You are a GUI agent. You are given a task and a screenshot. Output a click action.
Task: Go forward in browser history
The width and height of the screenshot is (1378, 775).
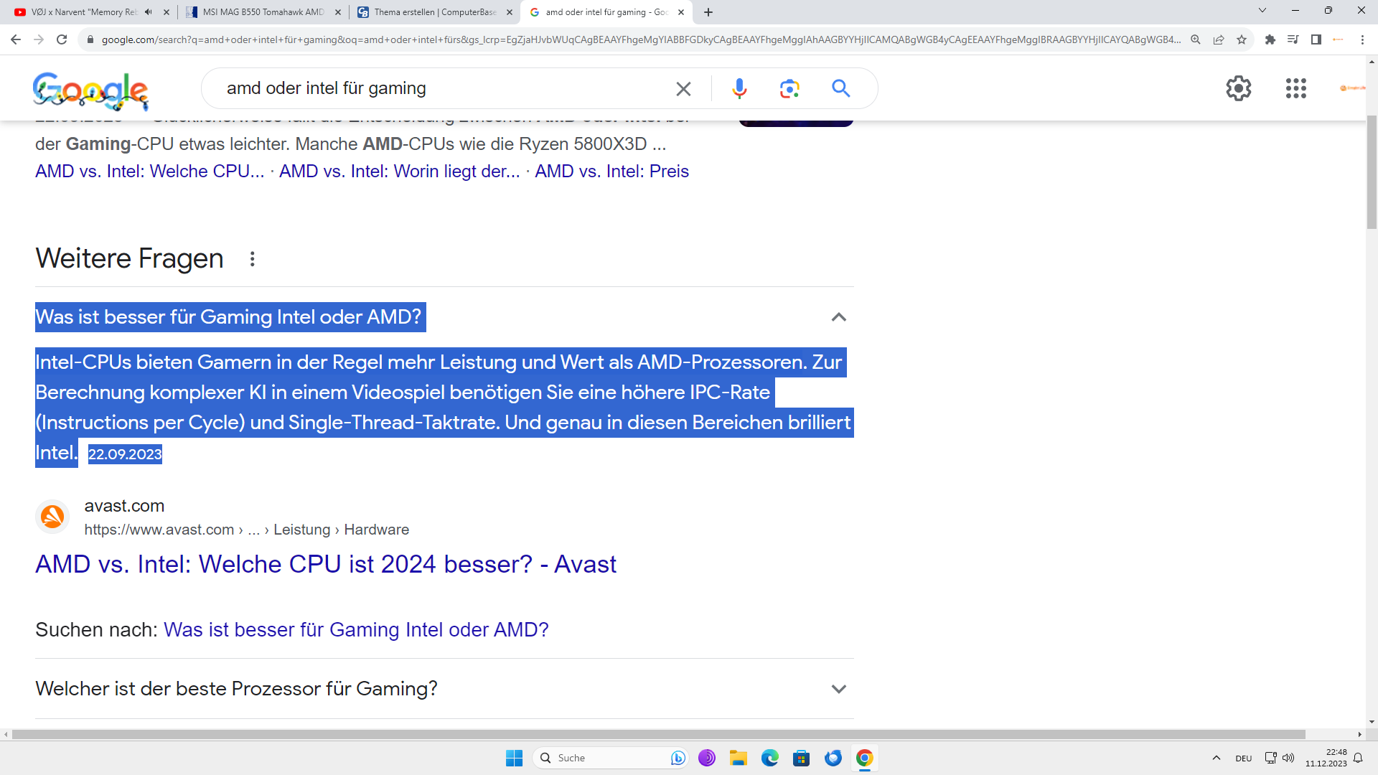39,39
